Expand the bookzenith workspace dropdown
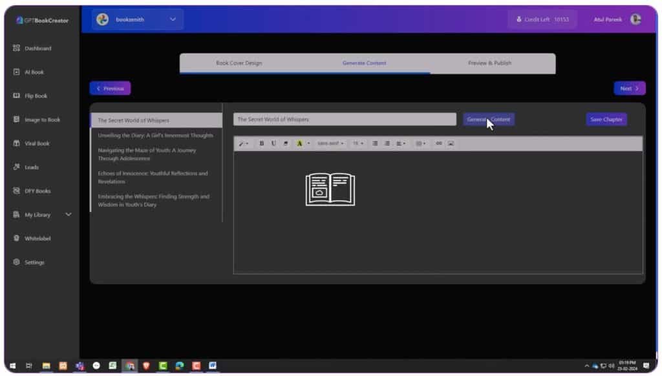 coord(173,19)
